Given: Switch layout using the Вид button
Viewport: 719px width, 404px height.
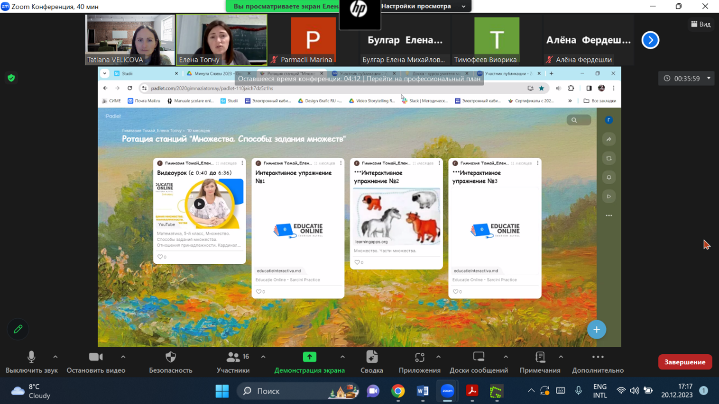Looking at the screenshot, I should (701, 24).
